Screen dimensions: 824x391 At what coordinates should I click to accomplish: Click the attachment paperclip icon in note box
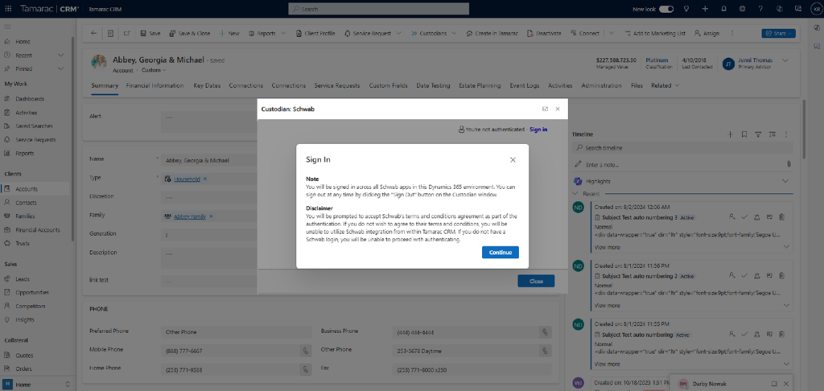[789, 164]
